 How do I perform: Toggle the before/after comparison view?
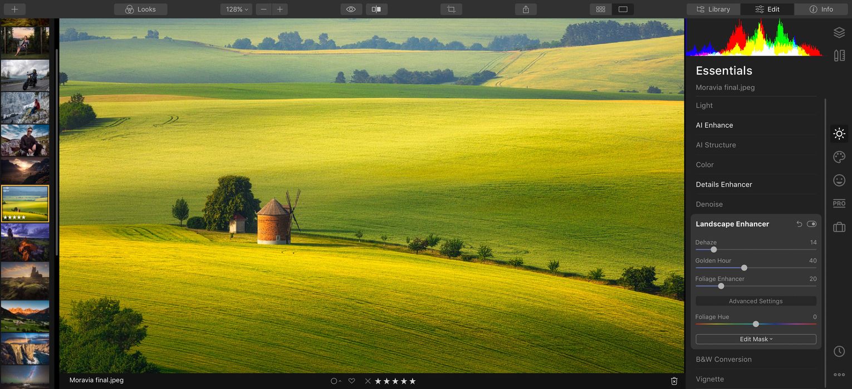tap(376, 9)
